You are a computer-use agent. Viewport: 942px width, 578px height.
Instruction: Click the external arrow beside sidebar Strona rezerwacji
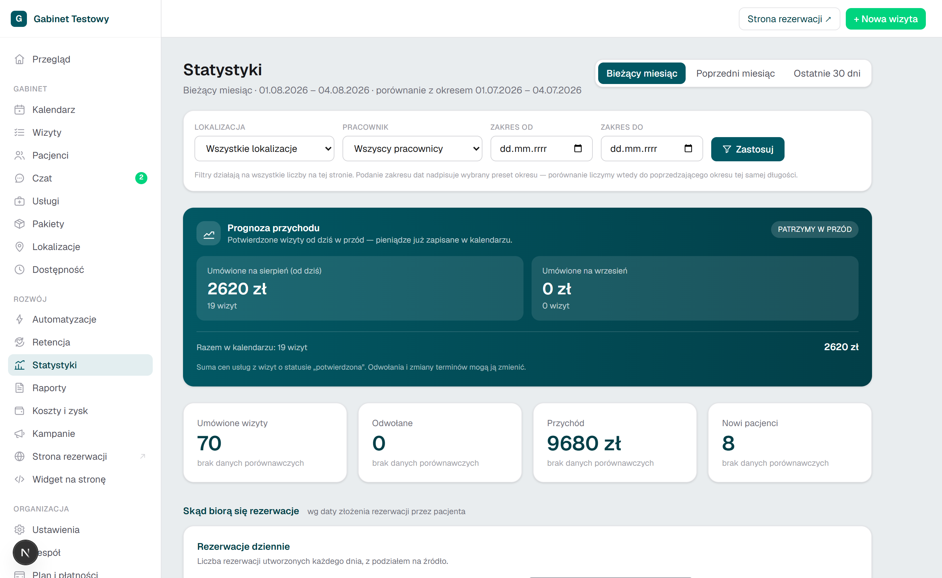point(143,456)
